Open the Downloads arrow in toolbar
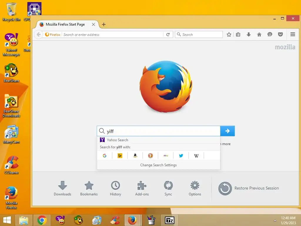This screenshot has height=226, width=301. (x=249, y=35)
